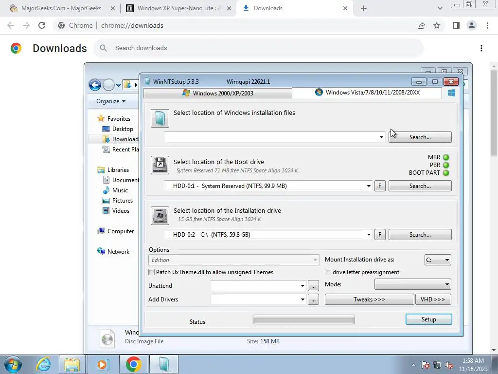Open the Windows Start orb

(x=13, y=364)
